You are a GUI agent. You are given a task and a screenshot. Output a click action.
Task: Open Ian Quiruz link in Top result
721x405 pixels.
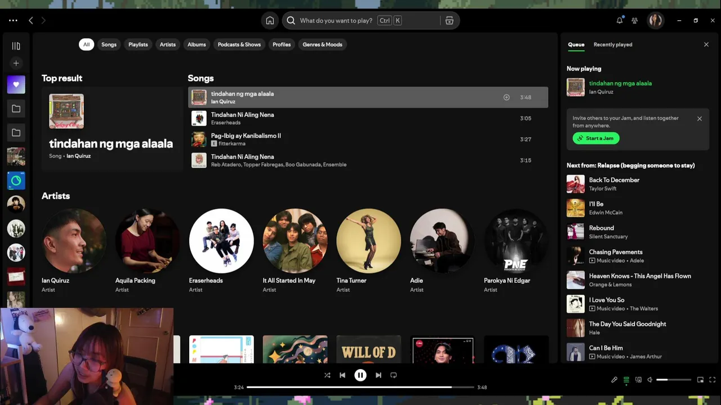[x=78, y=156]
